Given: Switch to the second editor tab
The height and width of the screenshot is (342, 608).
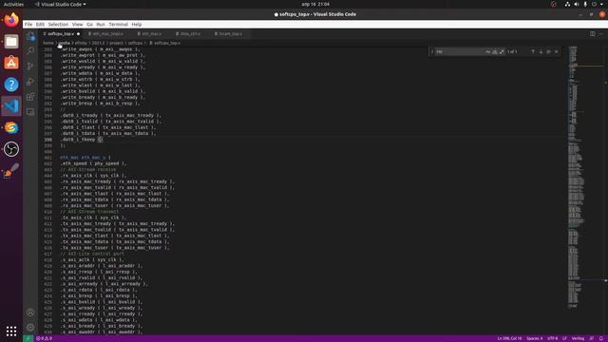Looking at the screenshot, I should (108, 34).
